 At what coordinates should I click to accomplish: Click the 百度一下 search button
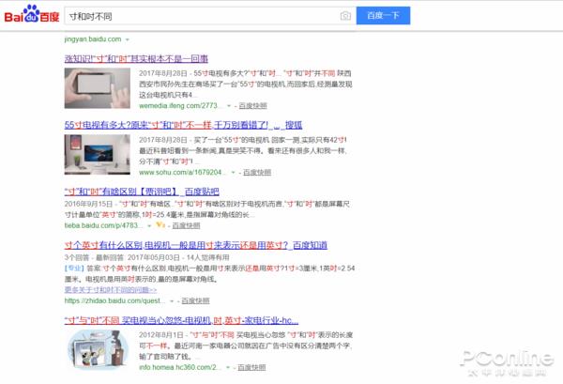(383, 16)
